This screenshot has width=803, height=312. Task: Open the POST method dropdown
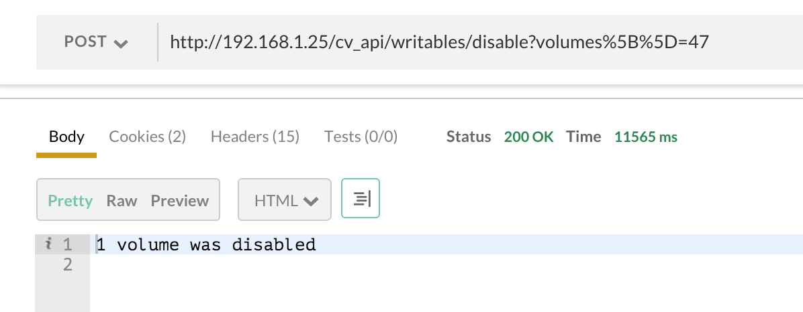[x=96, y=42]
